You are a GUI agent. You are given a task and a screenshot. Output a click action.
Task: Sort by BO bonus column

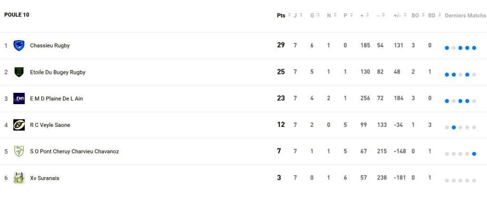pyautogui.click(x=415, y=15)
